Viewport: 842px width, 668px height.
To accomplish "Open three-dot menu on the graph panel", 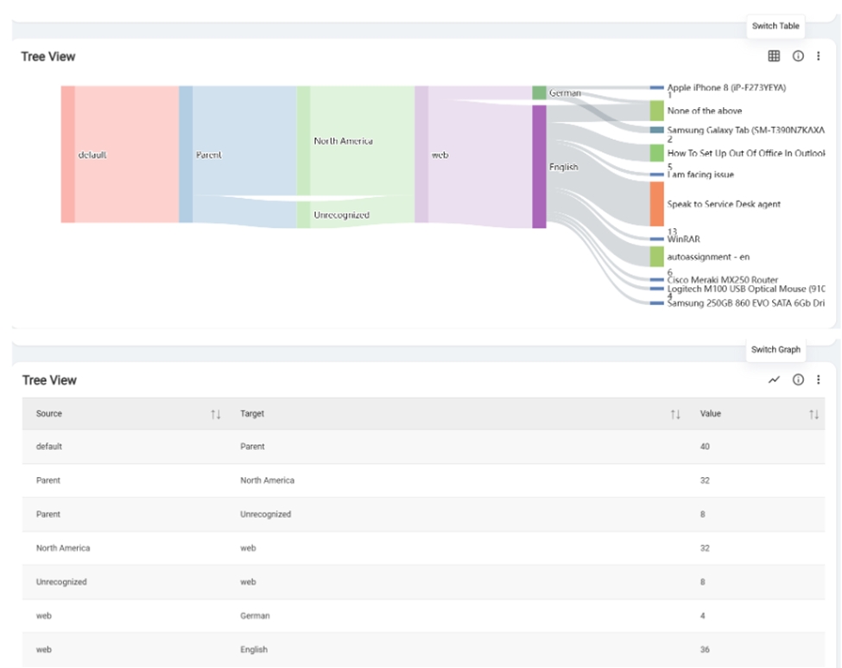I will (x=819, y=56).
